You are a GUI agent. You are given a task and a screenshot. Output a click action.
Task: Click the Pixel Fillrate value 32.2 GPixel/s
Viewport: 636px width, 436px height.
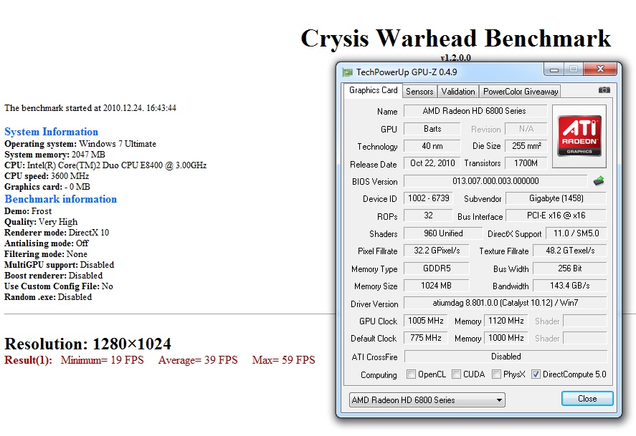pyautogui.click(x=437, y=251)
